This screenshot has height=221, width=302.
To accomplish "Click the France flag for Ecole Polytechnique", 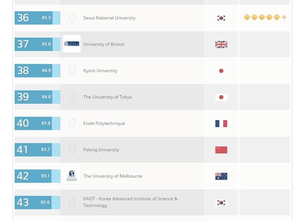I will (x=221, y=123).
